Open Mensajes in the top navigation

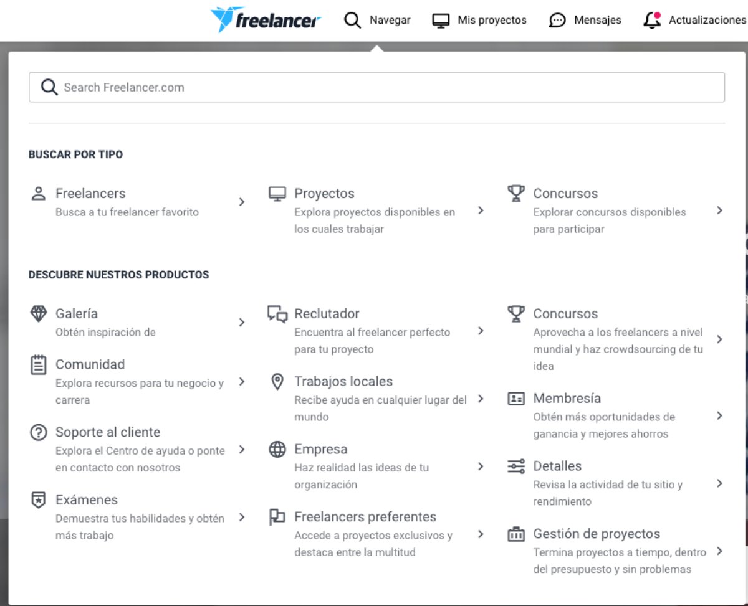click(585, 20)
